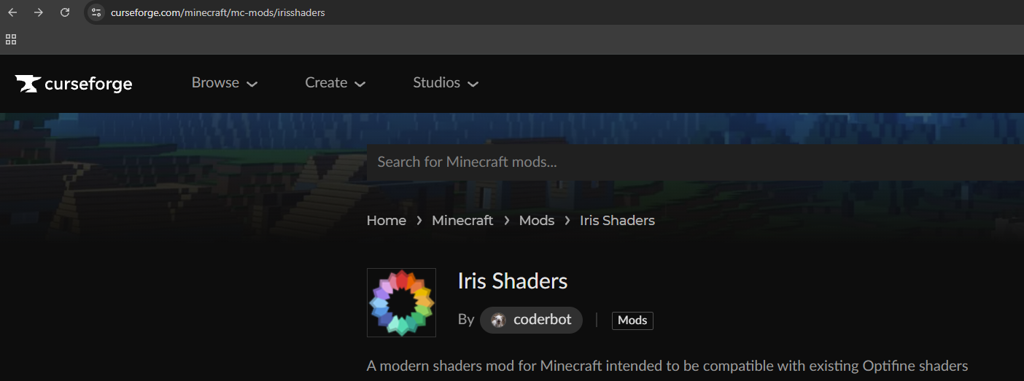Expand the Browse menu

225,83
